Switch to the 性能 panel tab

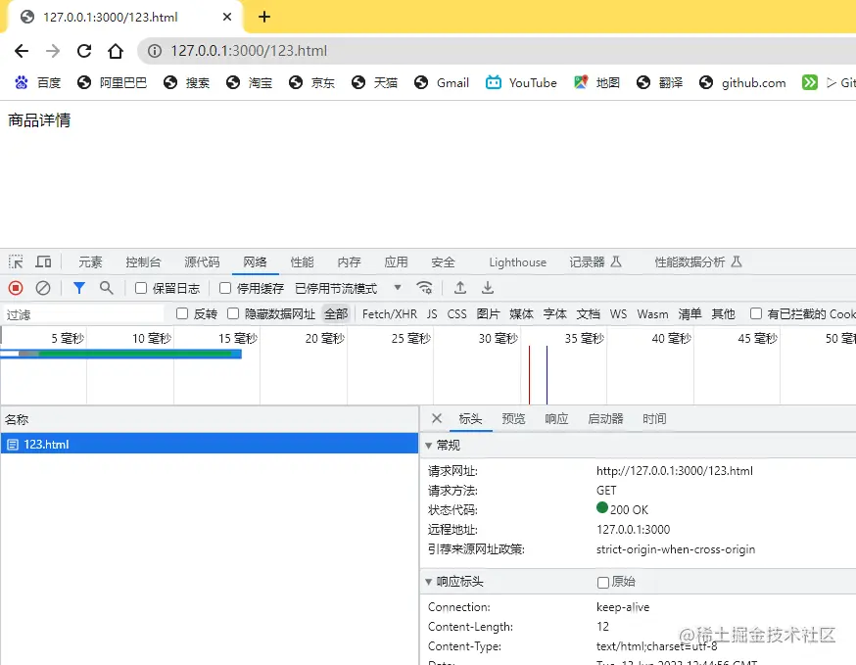(x=302, y=262)
